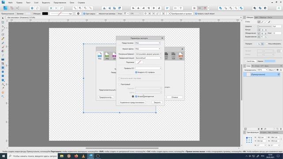Toggle the Palettized checkbox
Screen dimensions: 283x159
click(x=119, y=84)
